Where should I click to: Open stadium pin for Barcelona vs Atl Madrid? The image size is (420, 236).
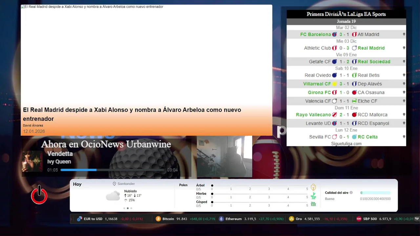[404, 34]
